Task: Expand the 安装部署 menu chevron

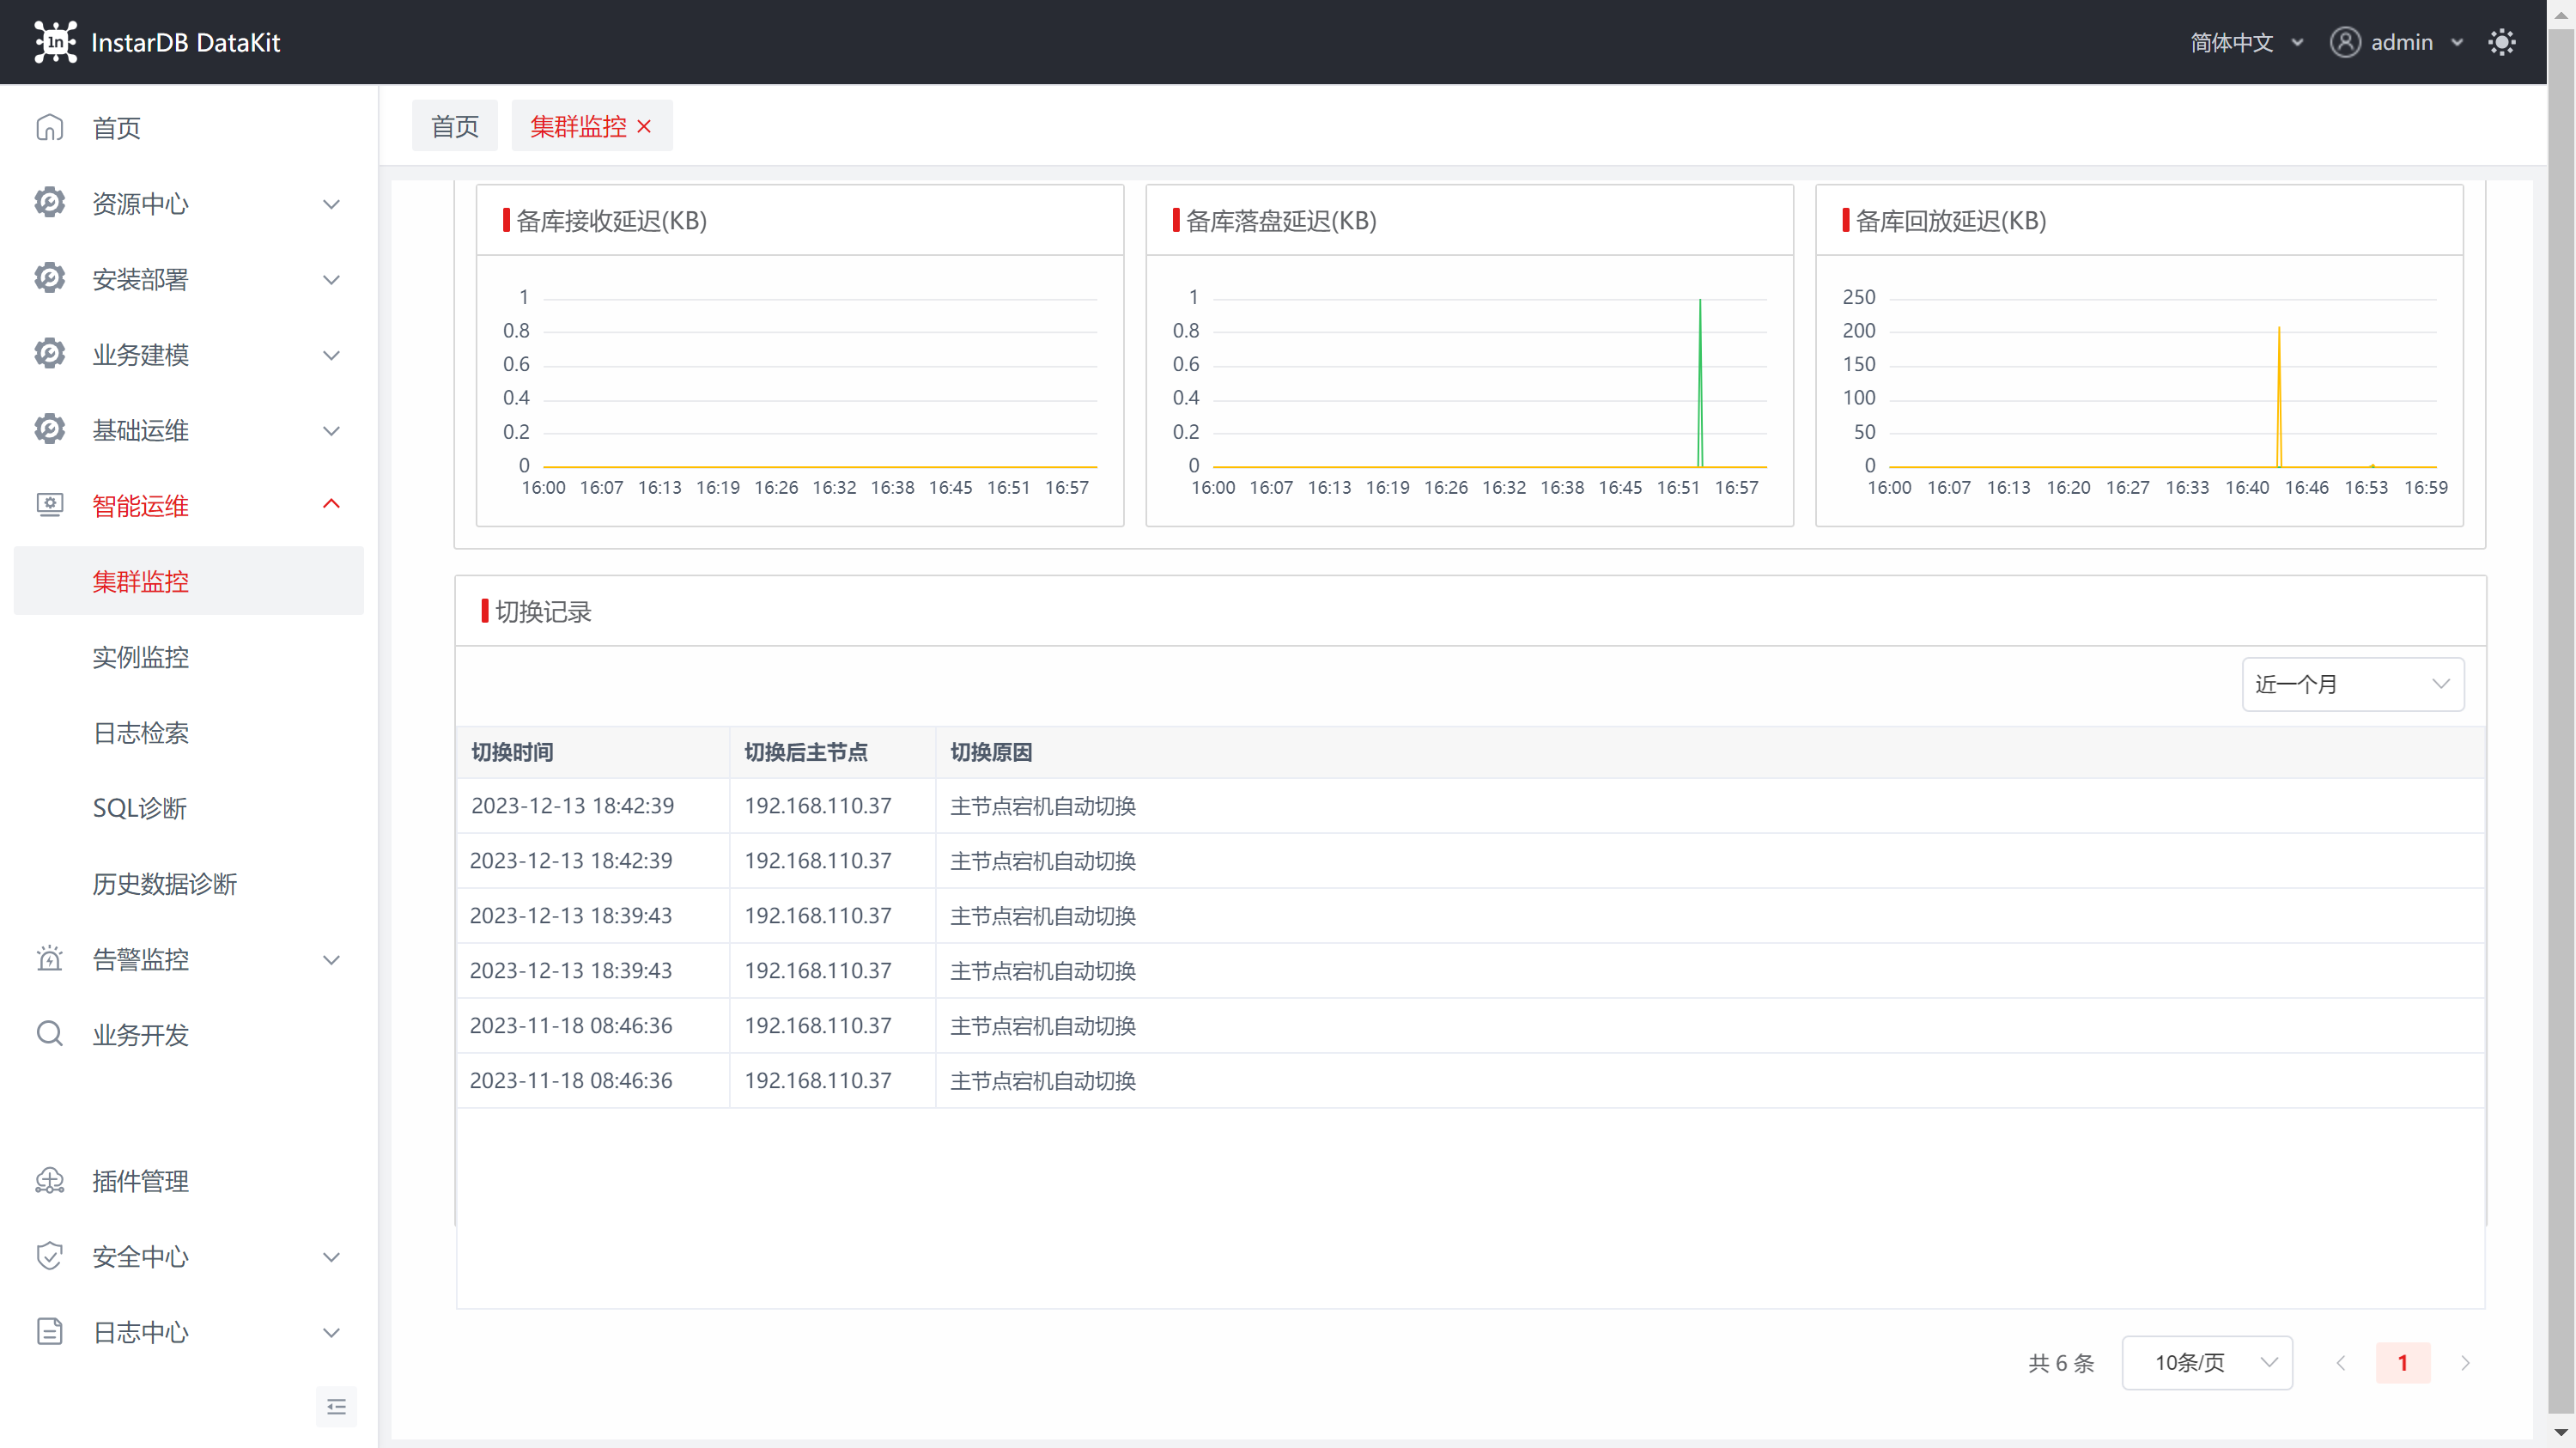Action: [331, 280]
